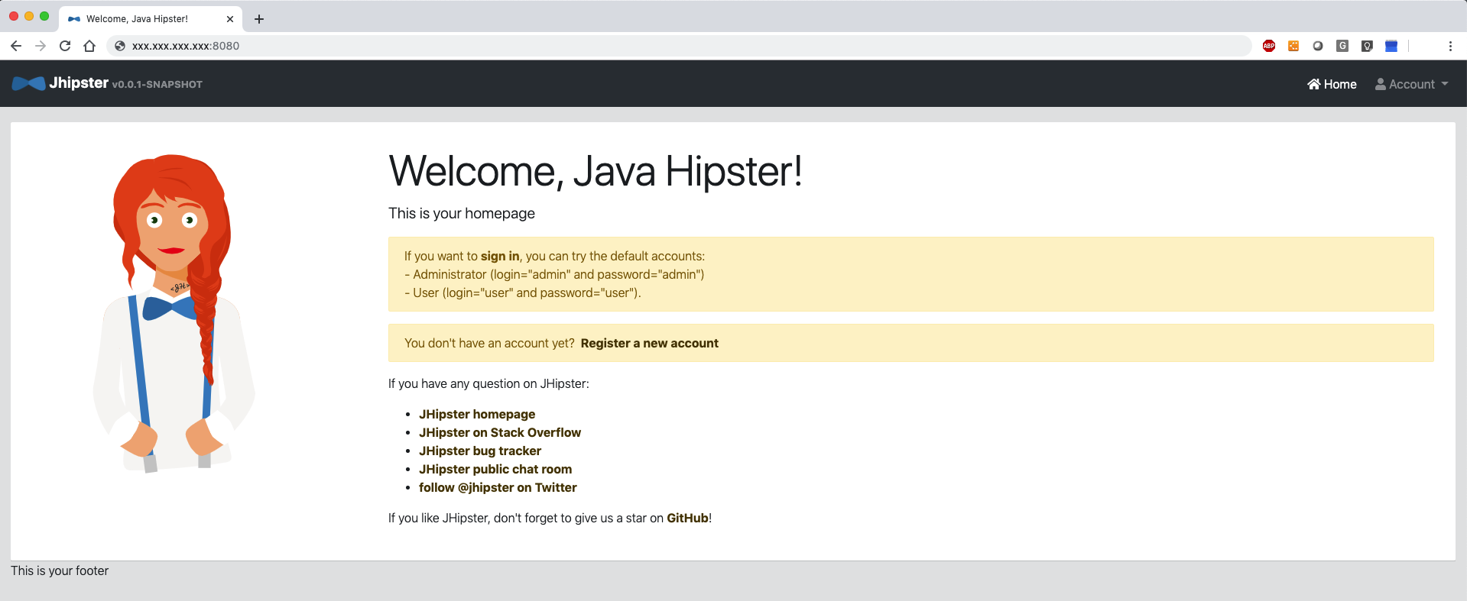Open the ABP adblock extension icon
1467x601 pixels.
tap(1269, 46)
